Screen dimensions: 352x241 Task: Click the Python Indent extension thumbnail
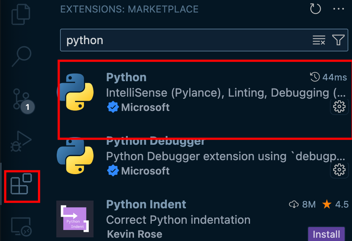pos(75,219)
